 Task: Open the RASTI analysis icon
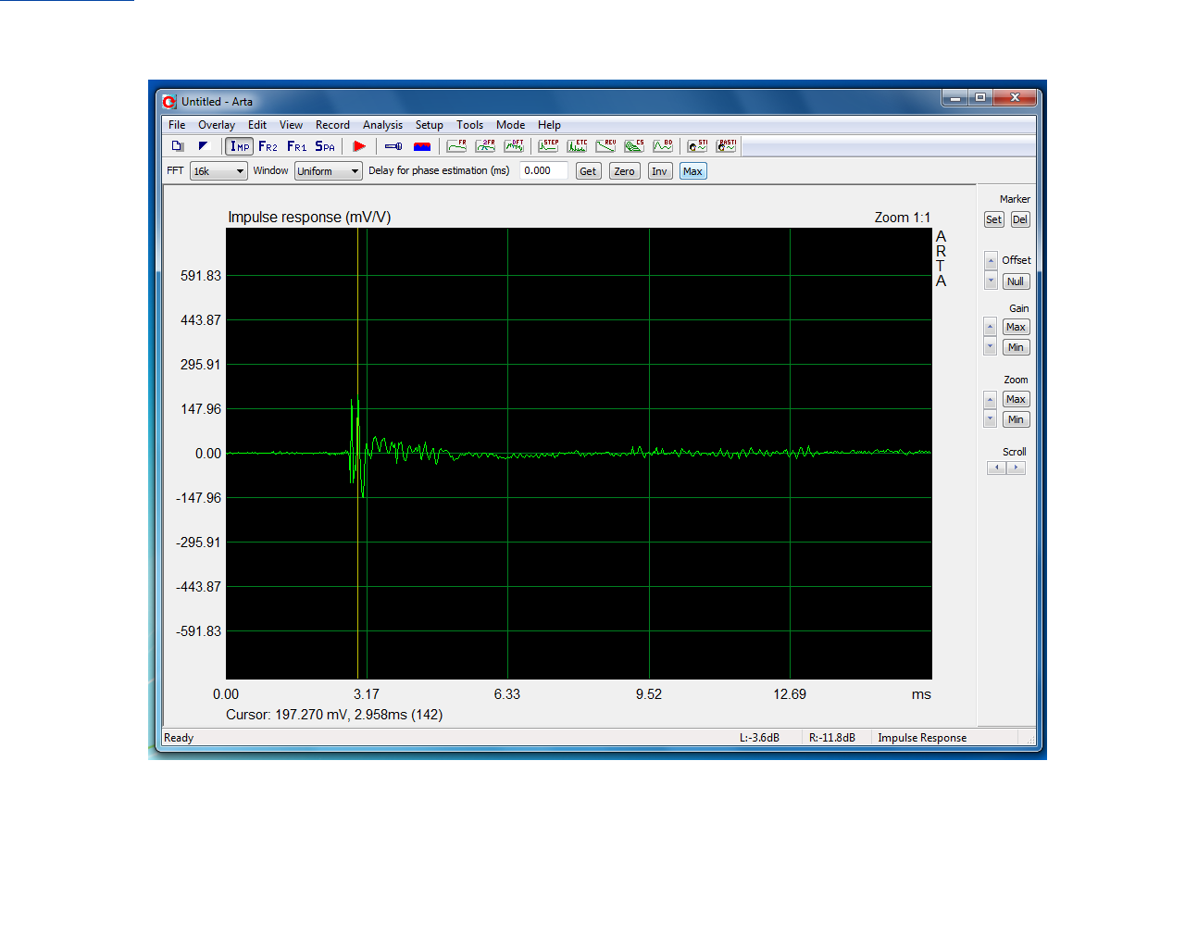tap(726, 146)
